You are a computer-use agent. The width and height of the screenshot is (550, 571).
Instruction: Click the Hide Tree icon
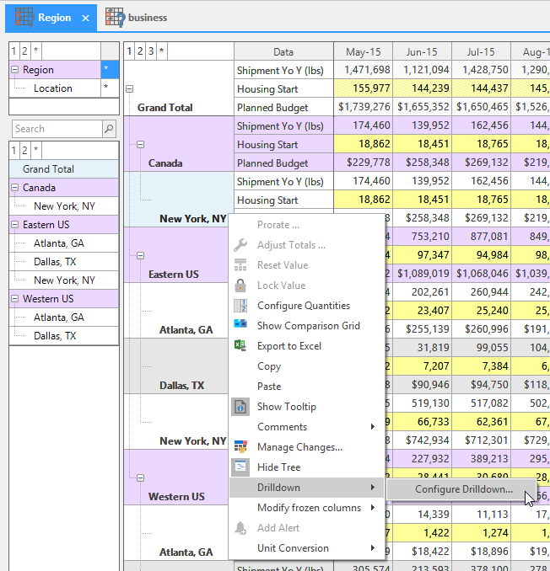240,467
